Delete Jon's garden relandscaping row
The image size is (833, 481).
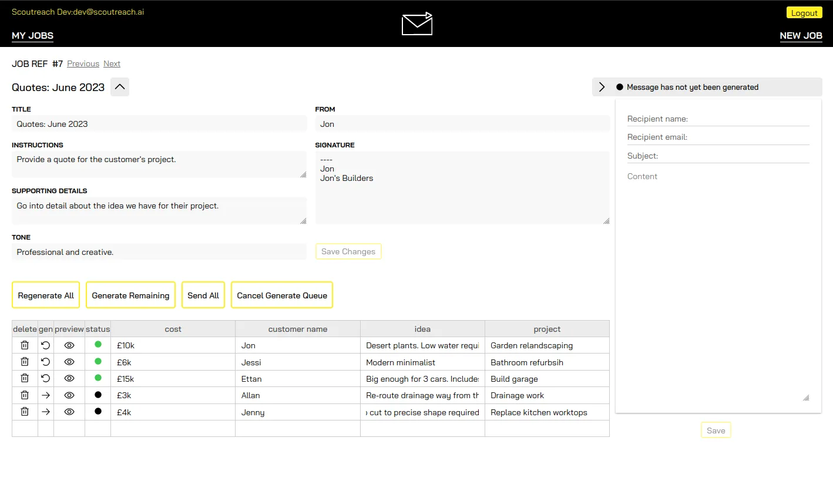pyautogui.click(x=24, y=345)
